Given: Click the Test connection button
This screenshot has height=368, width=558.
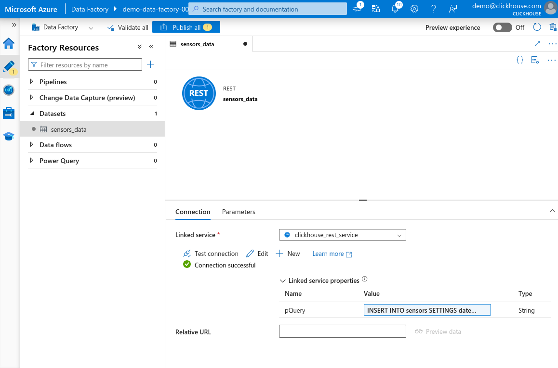Looking at the screenshot, I should (211, 254).
